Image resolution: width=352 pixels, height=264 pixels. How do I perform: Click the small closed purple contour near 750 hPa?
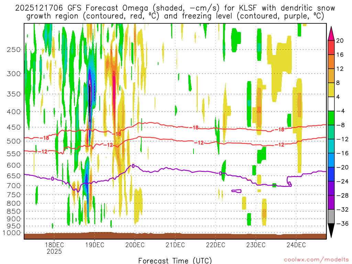236,191
